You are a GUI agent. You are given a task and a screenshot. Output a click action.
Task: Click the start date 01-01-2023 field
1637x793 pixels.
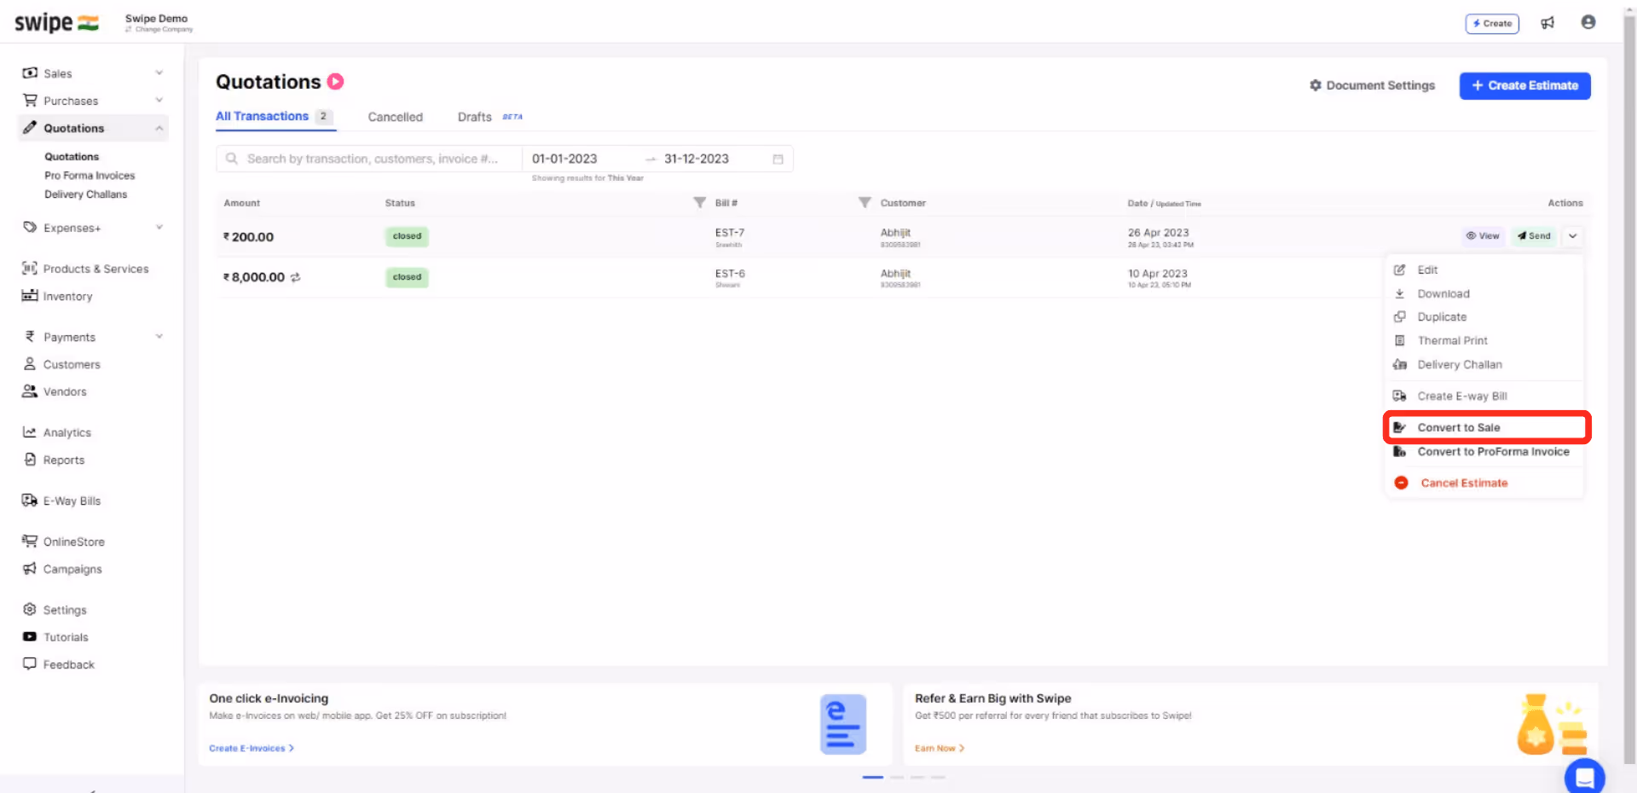coord(564,159)
